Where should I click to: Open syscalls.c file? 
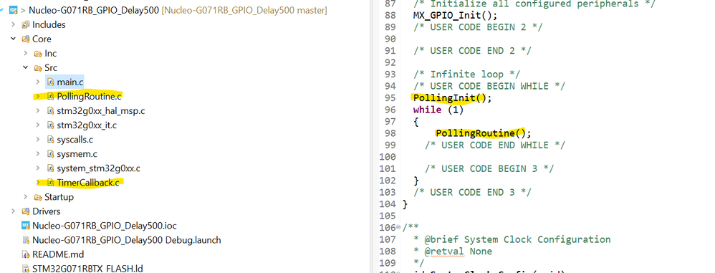pos(75,140)
